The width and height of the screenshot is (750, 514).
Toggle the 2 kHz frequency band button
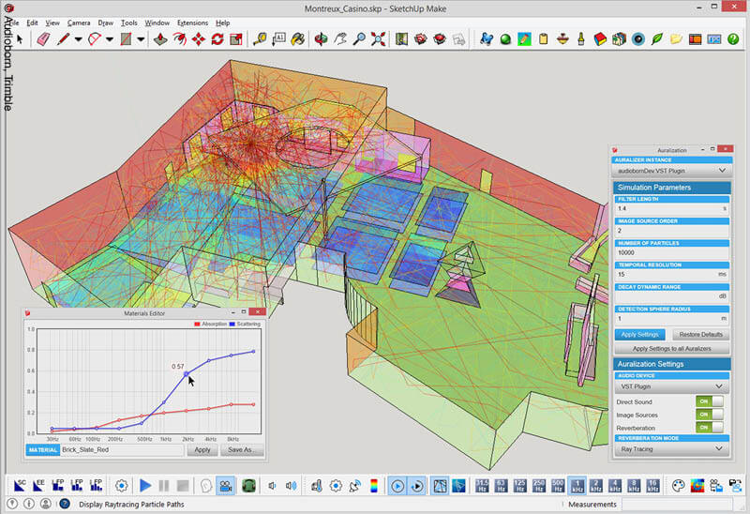tap(596, 486)
